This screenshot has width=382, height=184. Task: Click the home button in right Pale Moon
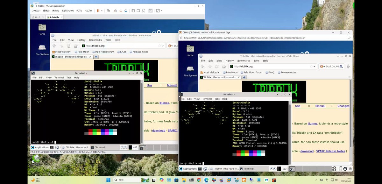tap(224, 66)
